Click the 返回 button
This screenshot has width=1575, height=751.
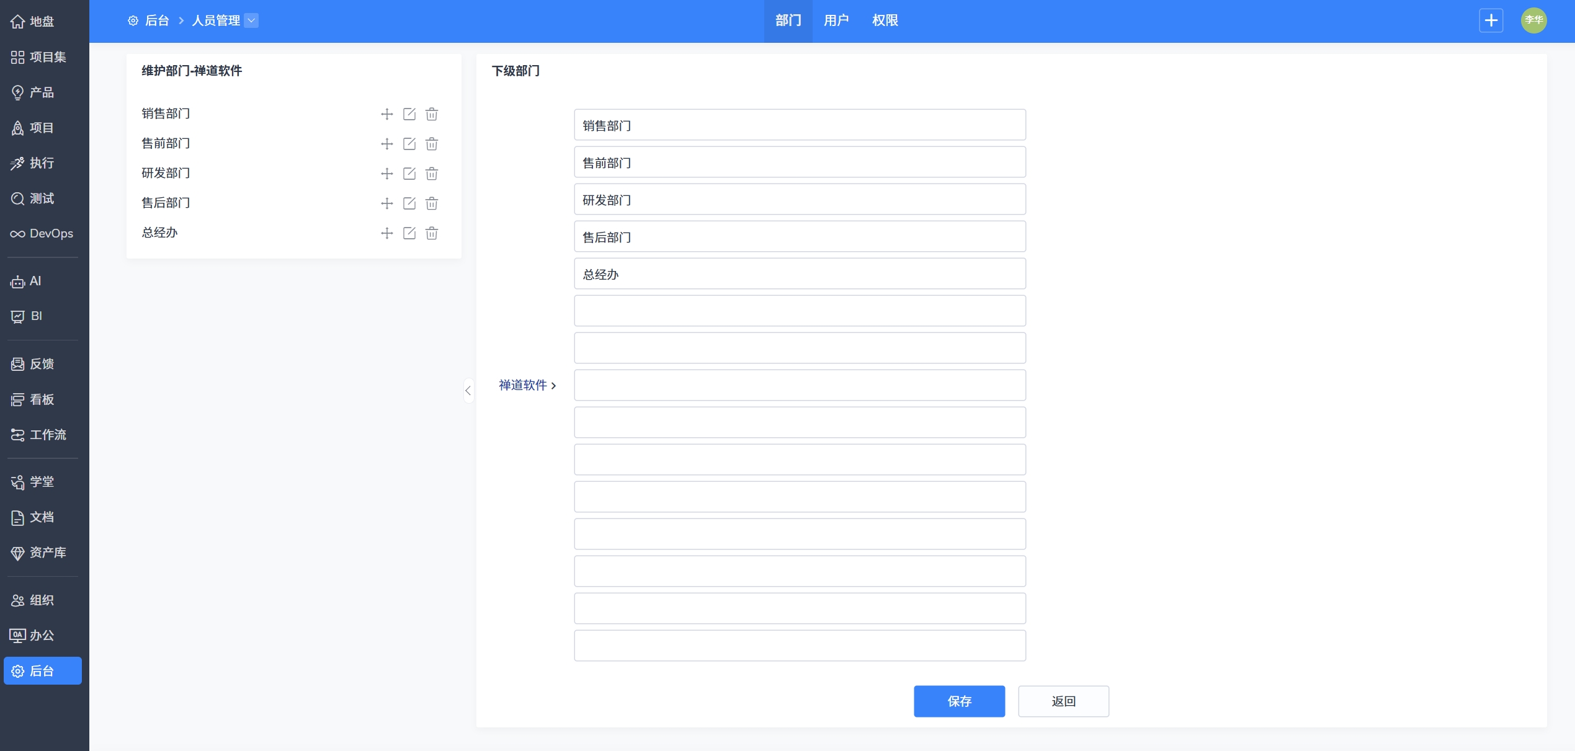point(1063,701)
